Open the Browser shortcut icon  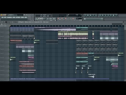(93, 15)
